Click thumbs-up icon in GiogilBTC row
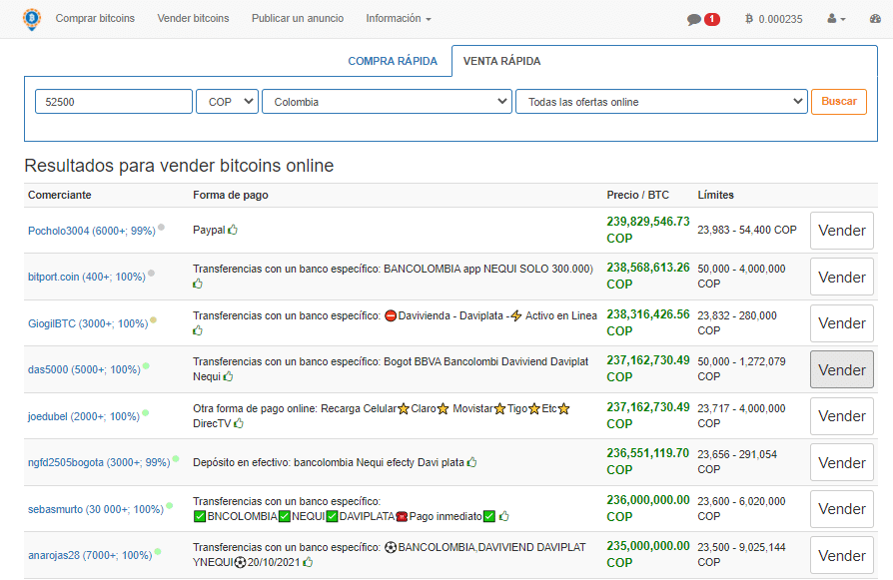 point(198,330)
